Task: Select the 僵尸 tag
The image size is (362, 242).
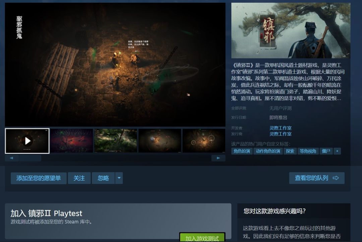Action: coord(326,151)
